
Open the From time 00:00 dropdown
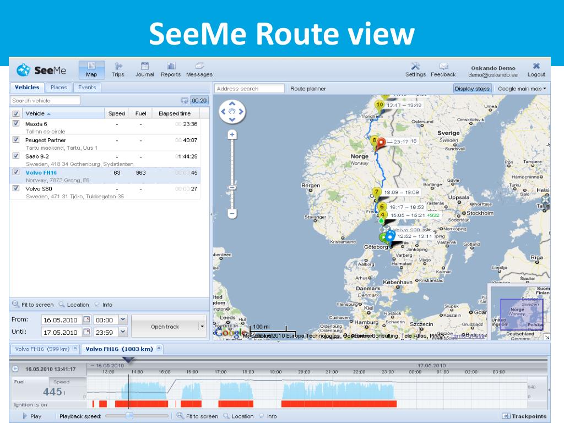[x=123, y=319]
